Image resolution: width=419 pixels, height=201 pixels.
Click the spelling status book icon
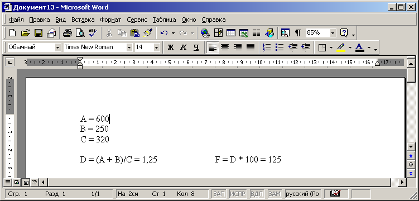click(x=335, y=194)
